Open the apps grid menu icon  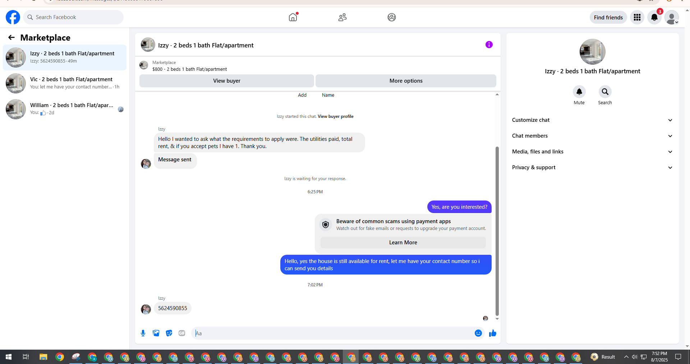637,17
